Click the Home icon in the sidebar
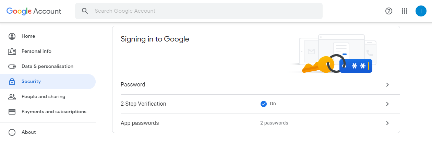 coord(12,36)
